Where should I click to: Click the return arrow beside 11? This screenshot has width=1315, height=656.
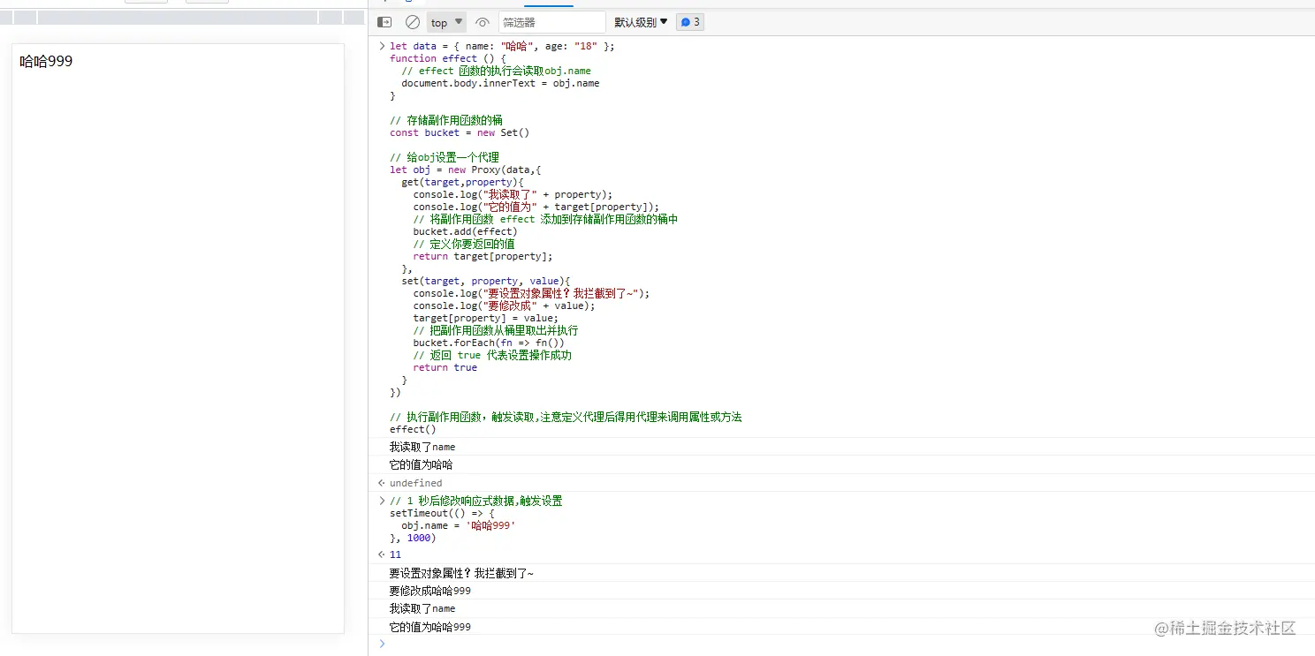[382, 554]
